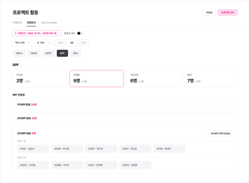Click the 프로젝트 관리 button
249x183 pixels.
(228, 12)
